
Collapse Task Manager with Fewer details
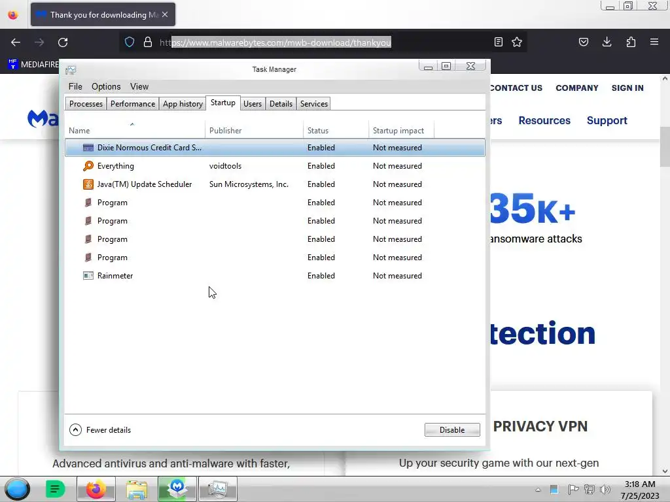click(100, 430)
